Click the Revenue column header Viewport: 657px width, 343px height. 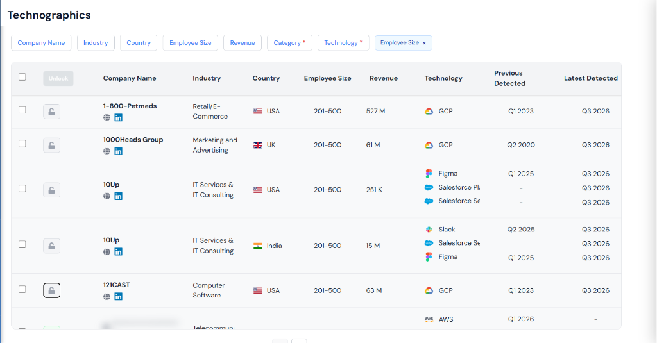[384, 78]
